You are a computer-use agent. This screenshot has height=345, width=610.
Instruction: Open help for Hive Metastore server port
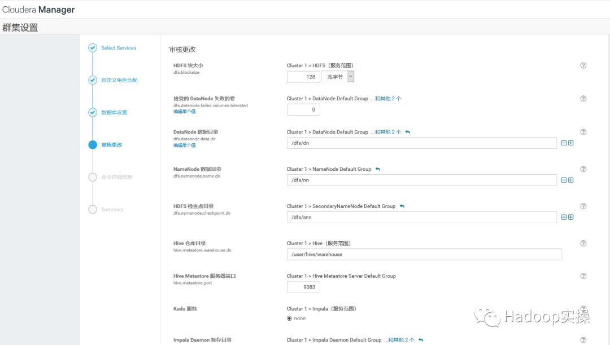(583, 276)
